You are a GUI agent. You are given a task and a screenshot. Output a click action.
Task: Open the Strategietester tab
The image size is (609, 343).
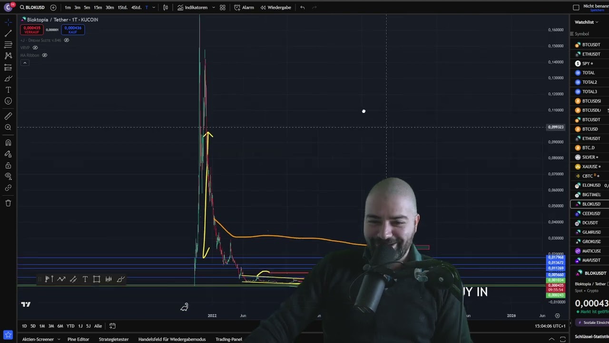[114, 339]
